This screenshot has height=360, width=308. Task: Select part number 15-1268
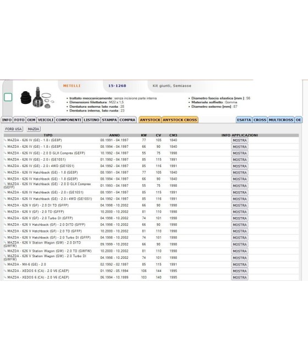(x=117, y=86)
